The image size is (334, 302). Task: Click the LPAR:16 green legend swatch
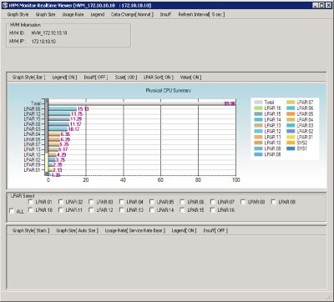[259, 108]
